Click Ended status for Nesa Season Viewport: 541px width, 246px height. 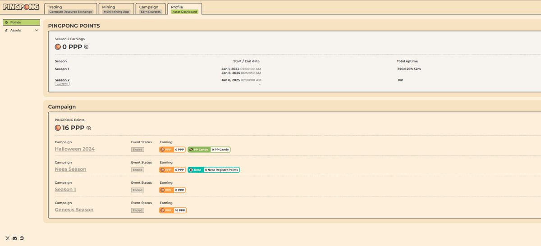coord(138,170)
